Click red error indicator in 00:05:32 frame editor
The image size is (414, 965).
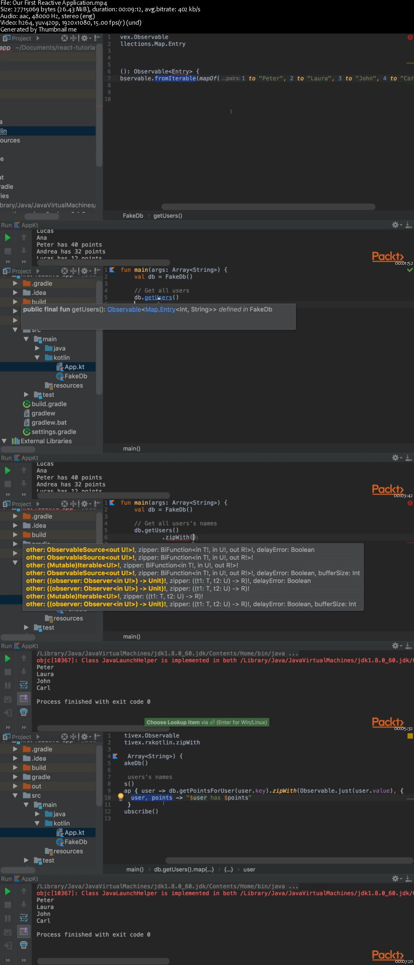[x=410, y=503]
